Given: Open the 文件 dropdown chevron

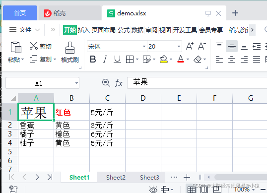Looking at the screenshot, I should click(x=37, y=30).
